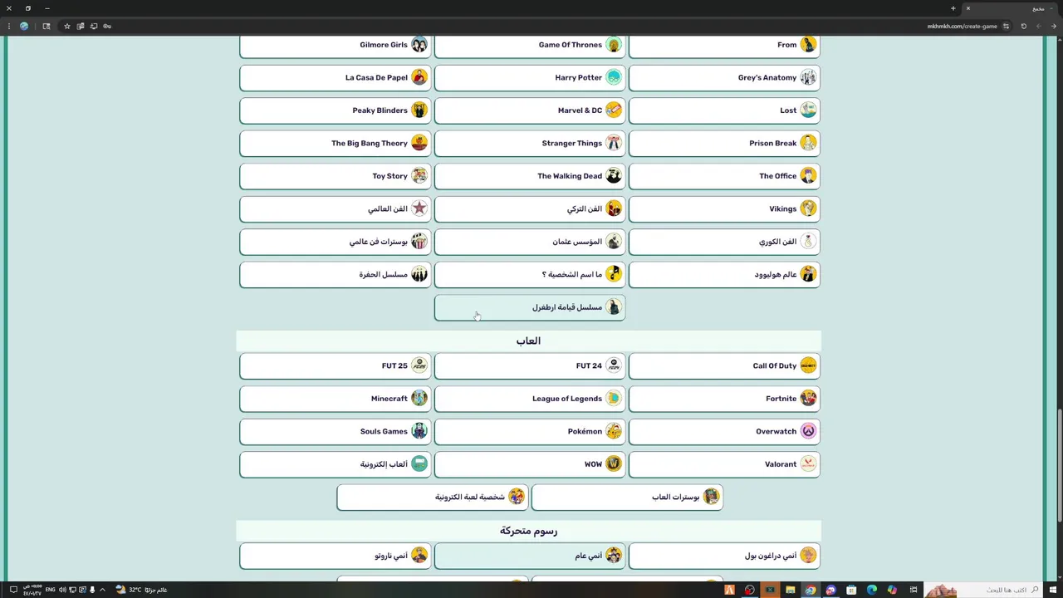Viewport: 1063px width, 598px height.
Task: Click the mkhmkh.com/create-game address bar
Action: pos(963,26)
